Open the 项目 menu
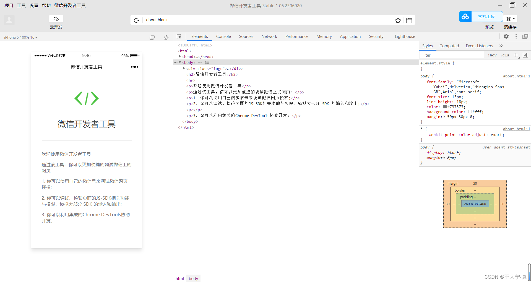This screenshot has height=282, width=531. pos(9,6)
